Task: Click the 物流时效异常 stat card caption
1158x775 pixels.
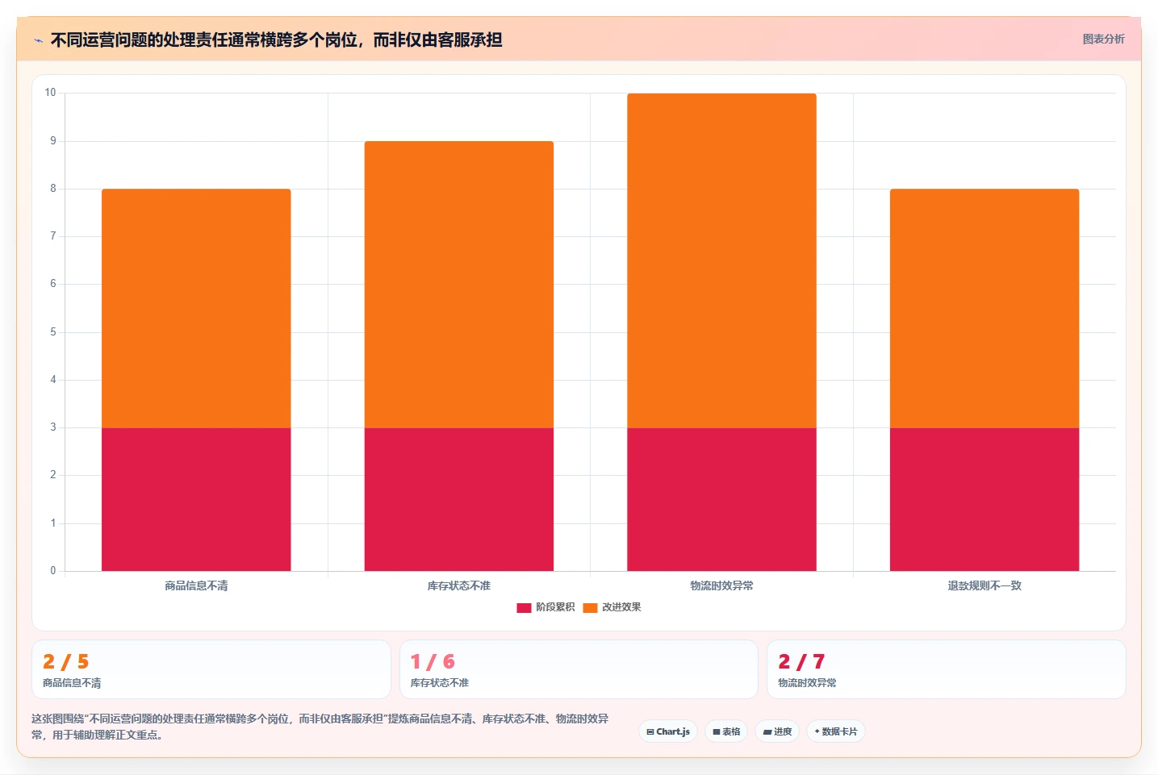Action: click(807, 683)
